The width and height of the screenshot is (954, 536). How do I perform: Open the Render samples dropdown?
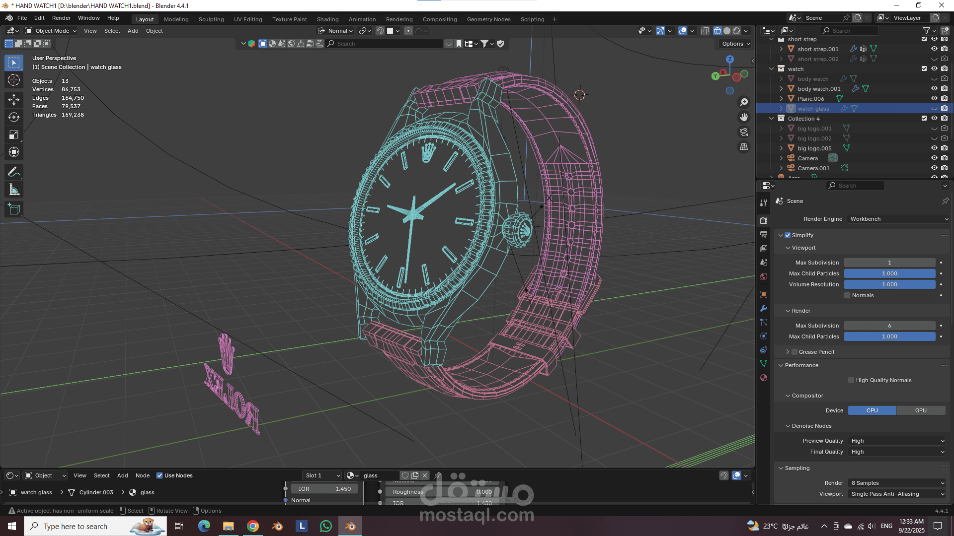897,483
